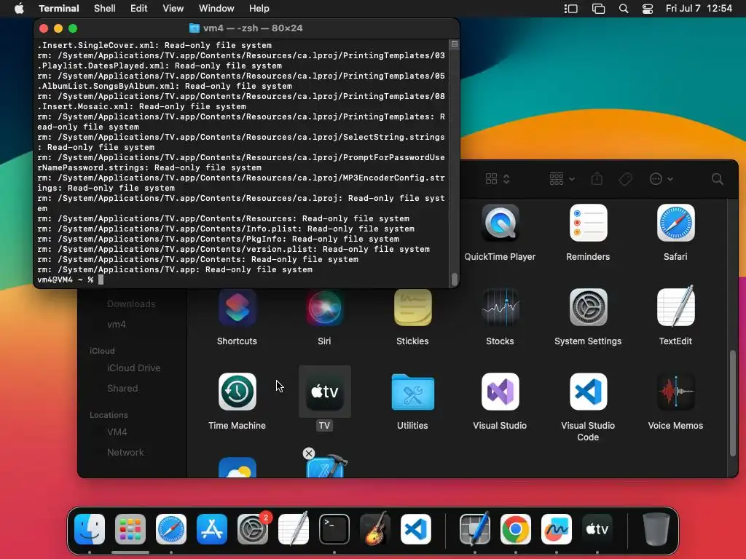Open the Reminders app icon

coord(588,223)
